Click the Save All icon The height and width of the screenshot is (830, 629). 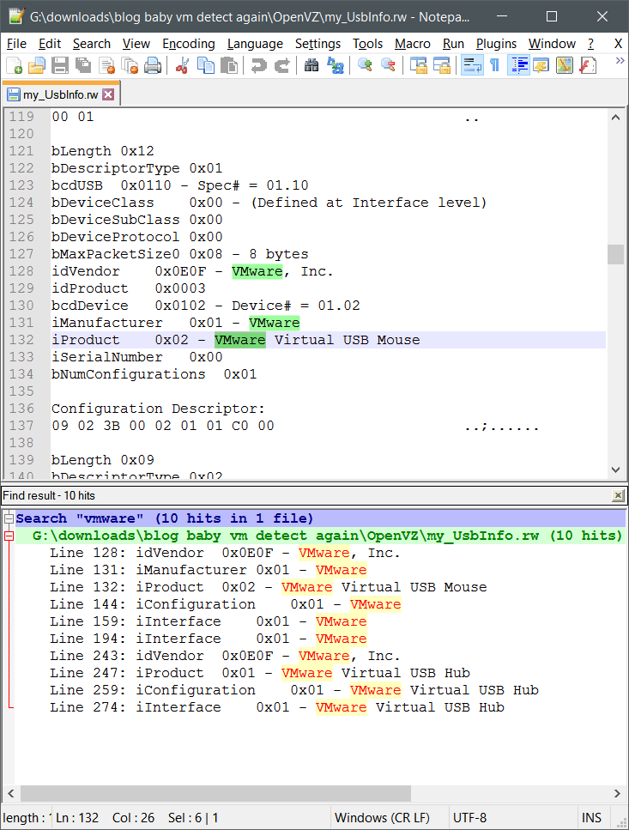click(83, 65)
